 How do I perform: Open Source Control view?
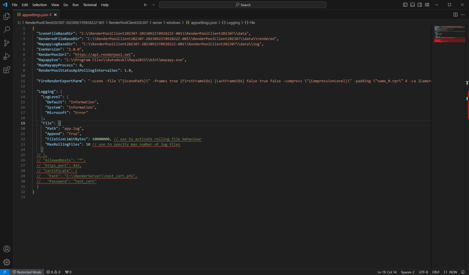(6, 43)
